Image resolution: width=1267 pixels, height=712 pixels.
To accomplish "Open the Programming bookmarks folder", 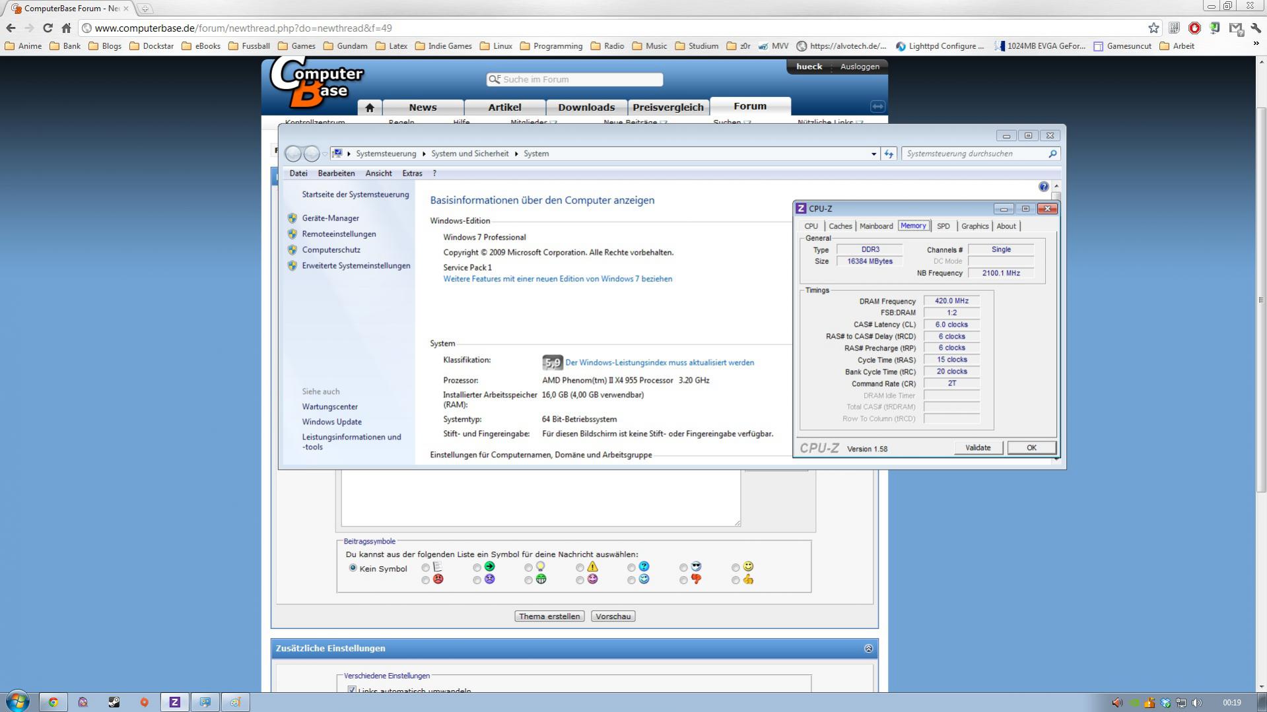I will point(551,46).
